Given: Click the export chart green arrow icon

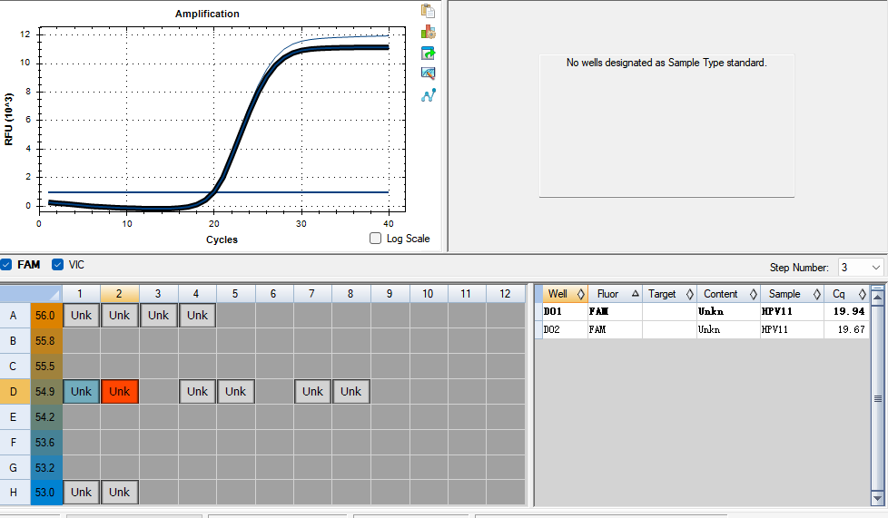Looking at the screenshot, I should 429,54.
